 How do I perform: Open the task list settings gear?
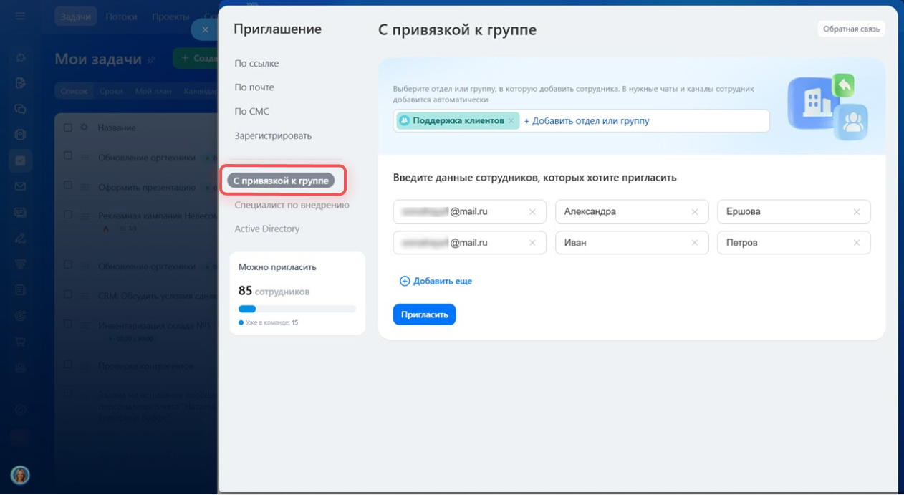pyautogui.click(x=84, y=128)
